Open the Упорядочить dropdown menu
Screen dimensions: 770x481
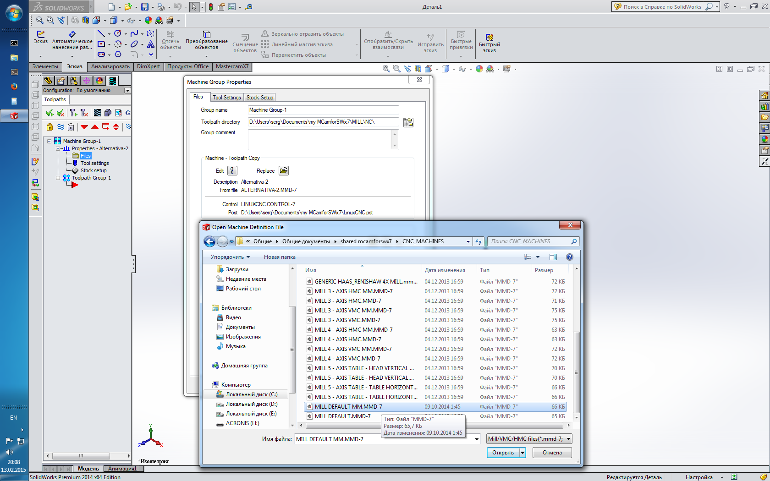pyautogui.click(x=230, y=257)
